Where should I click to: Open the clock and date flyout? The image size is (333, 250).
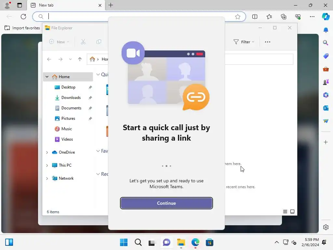[x=310, y=242]
